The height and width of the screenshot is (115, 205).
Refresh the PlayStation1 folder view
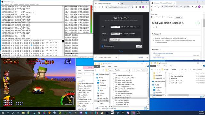tap(129, 70)
